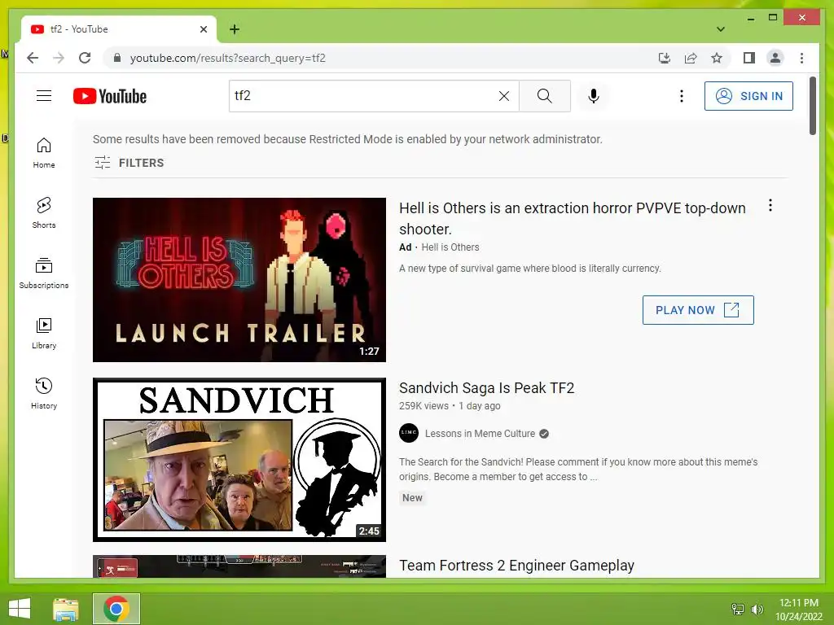The width and height of the screenshot is (834, 625).
Task: Visit the Lessons in Meme Culture channel name
Action: (x=480, y=434)
